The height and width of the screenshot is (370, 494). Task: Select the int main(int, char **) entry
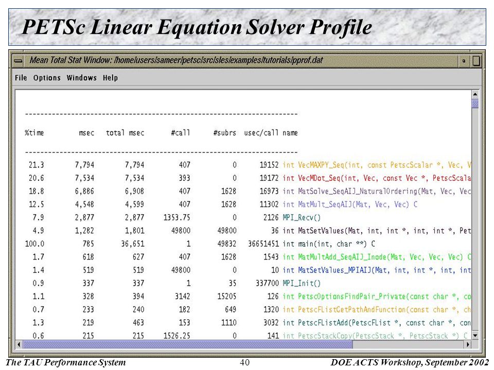click(x=329, y=244)
